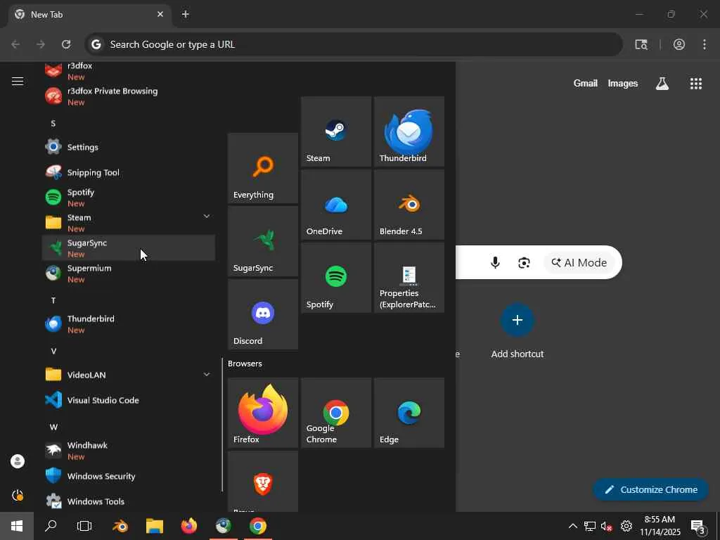Jump to letter W section header
The height and width of the screenshot is (540, 720).
coord(53,427)
